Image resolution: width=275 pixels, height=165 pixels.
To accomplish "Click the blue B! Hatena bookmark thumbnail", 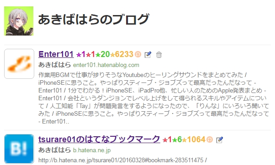I will point(19,149).
